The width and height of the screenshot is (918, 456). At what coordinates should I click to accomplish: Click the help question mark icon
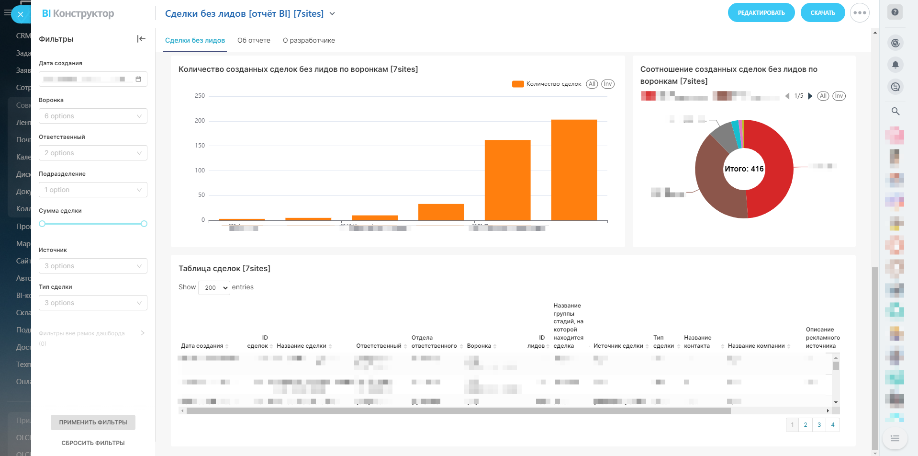[x=895, y=12]
